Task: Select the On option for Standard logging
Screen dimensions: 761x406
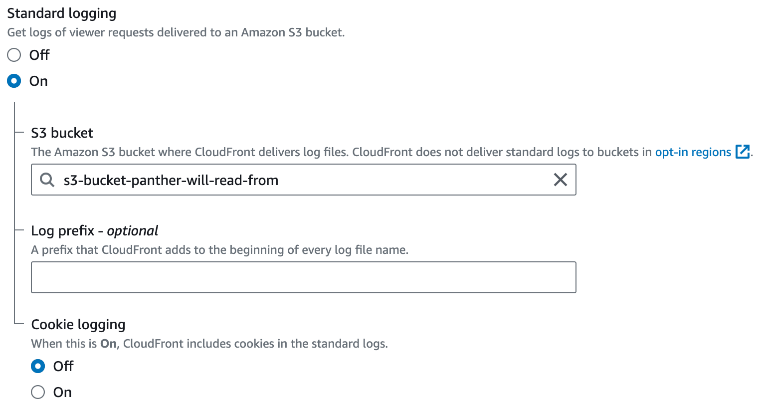Action: (14, 80)
